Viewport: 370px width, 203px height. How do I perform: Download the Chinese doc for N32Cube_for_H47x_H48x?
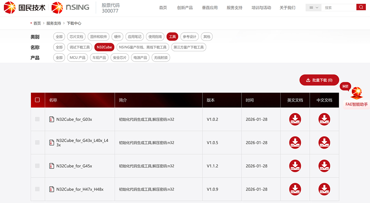(324, 189)
